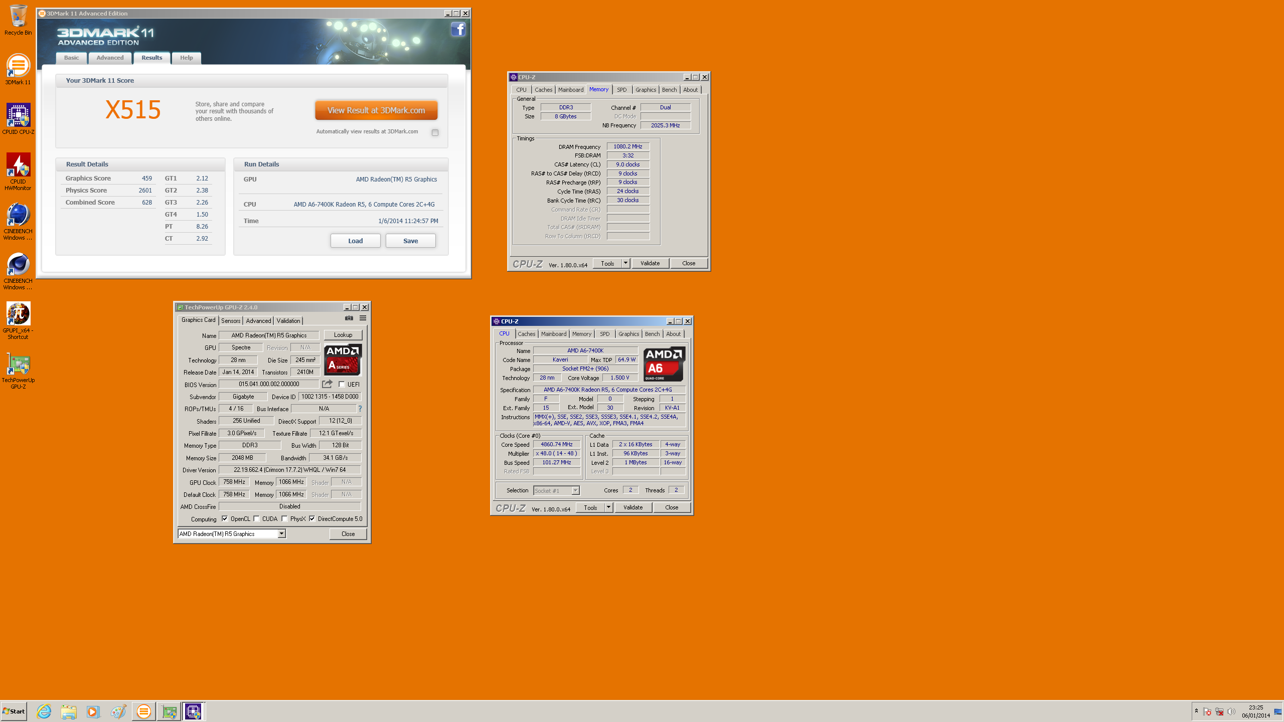The height and width of the screenshot is (722, 1284).
Task: Open Internet Explorer from the taskbar
Action: pos(44,711)
